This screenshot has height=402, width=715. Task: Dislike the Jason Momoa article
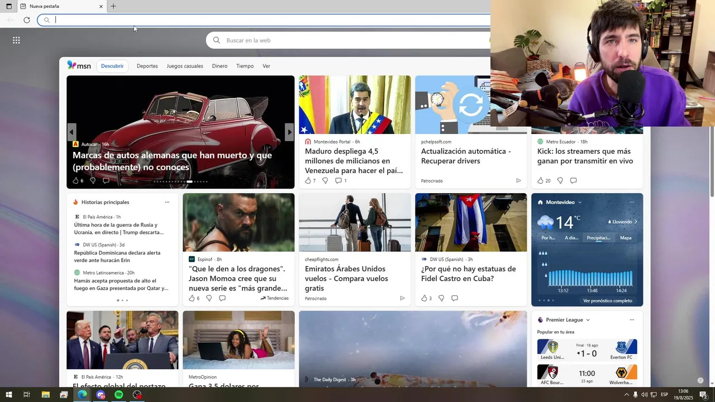tap(209, 299)
